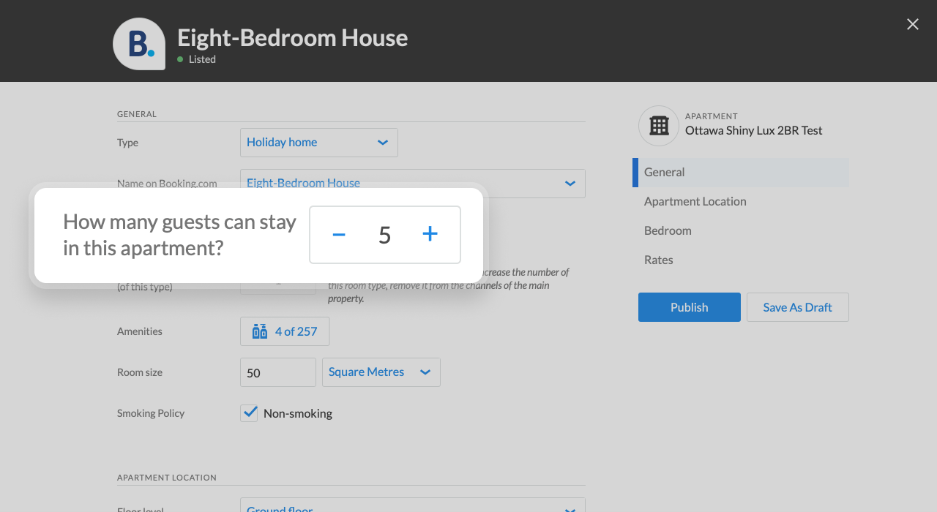Viewport: 937px width, 512px height.
Task: Click the guest count value 5
Action: coord(385,235)
